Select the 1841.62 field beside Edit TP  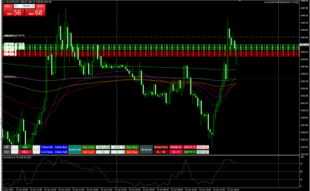pos(203,152)
